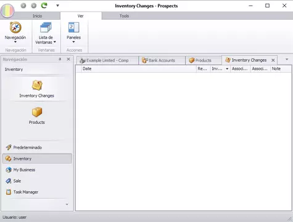Expand Paneles dropdown arrow
This screenshot has height=222, width=293.
click(x=73, y=42)
